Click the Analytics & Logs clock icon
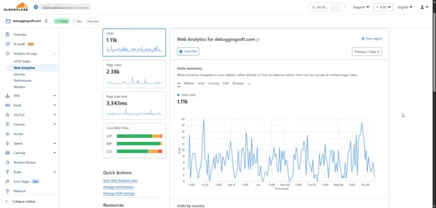 (x=8, y=54)
